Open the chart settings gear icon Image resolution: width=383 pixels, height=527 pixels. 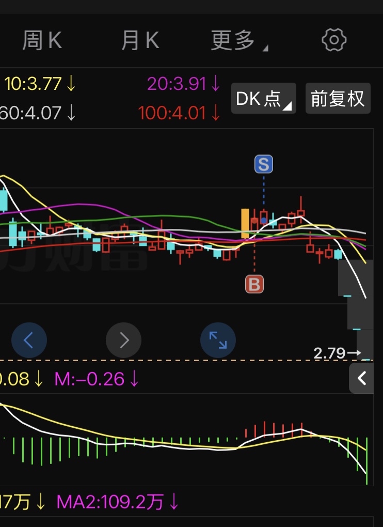pos(334,40)
